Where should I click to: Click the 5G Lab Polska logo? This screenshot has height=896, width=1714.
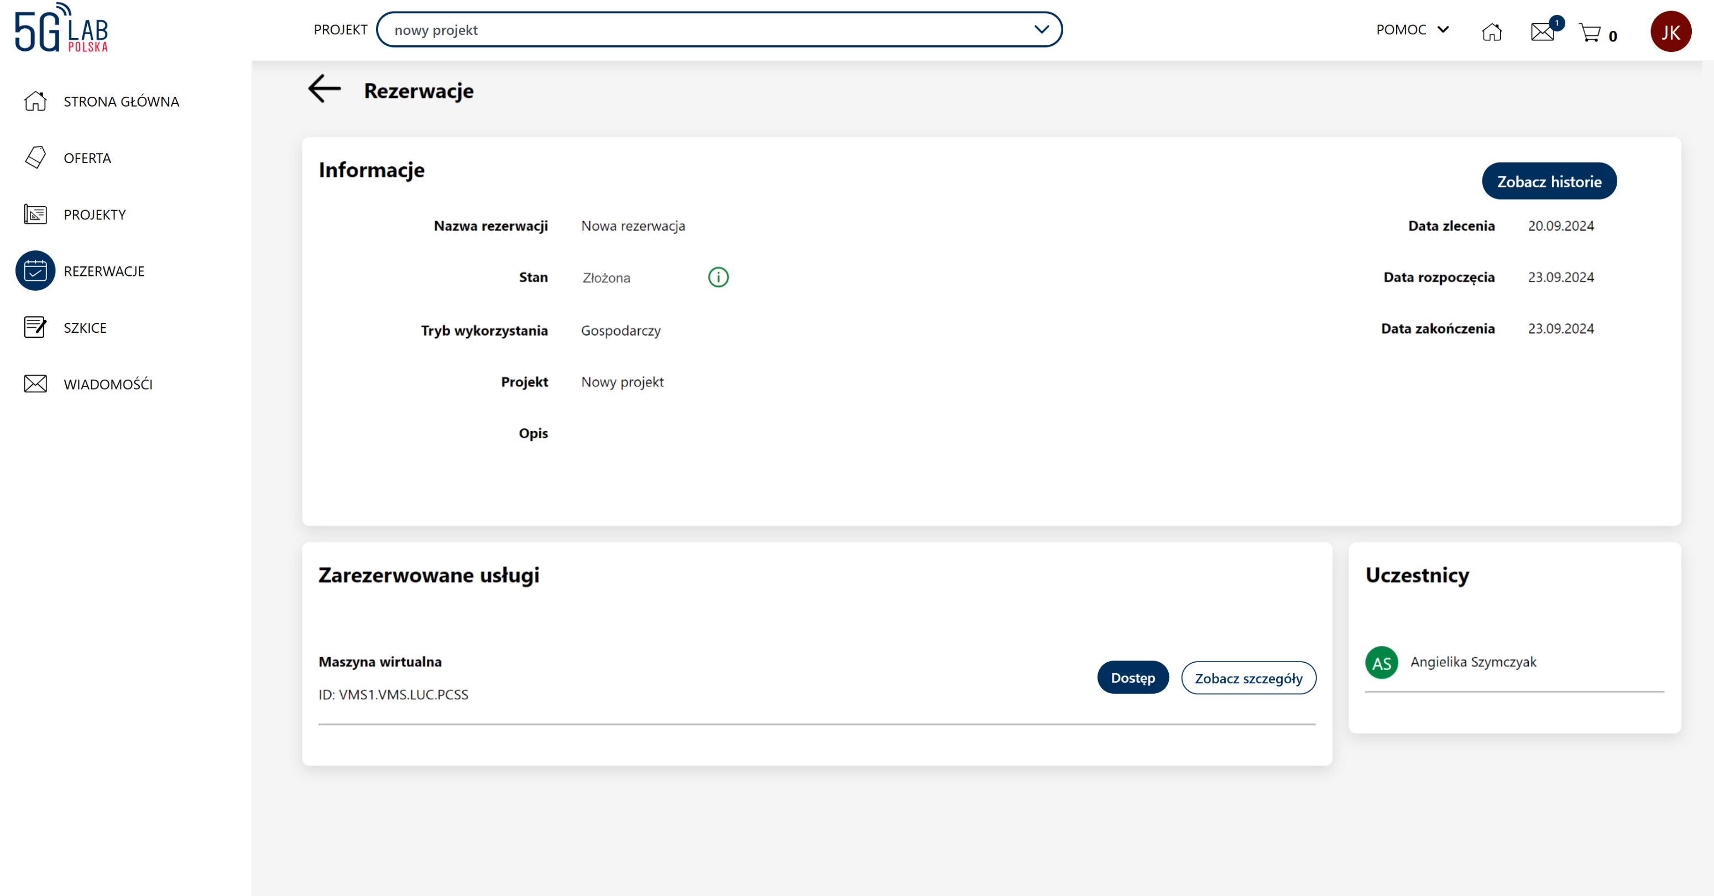[x=61, y=28]
